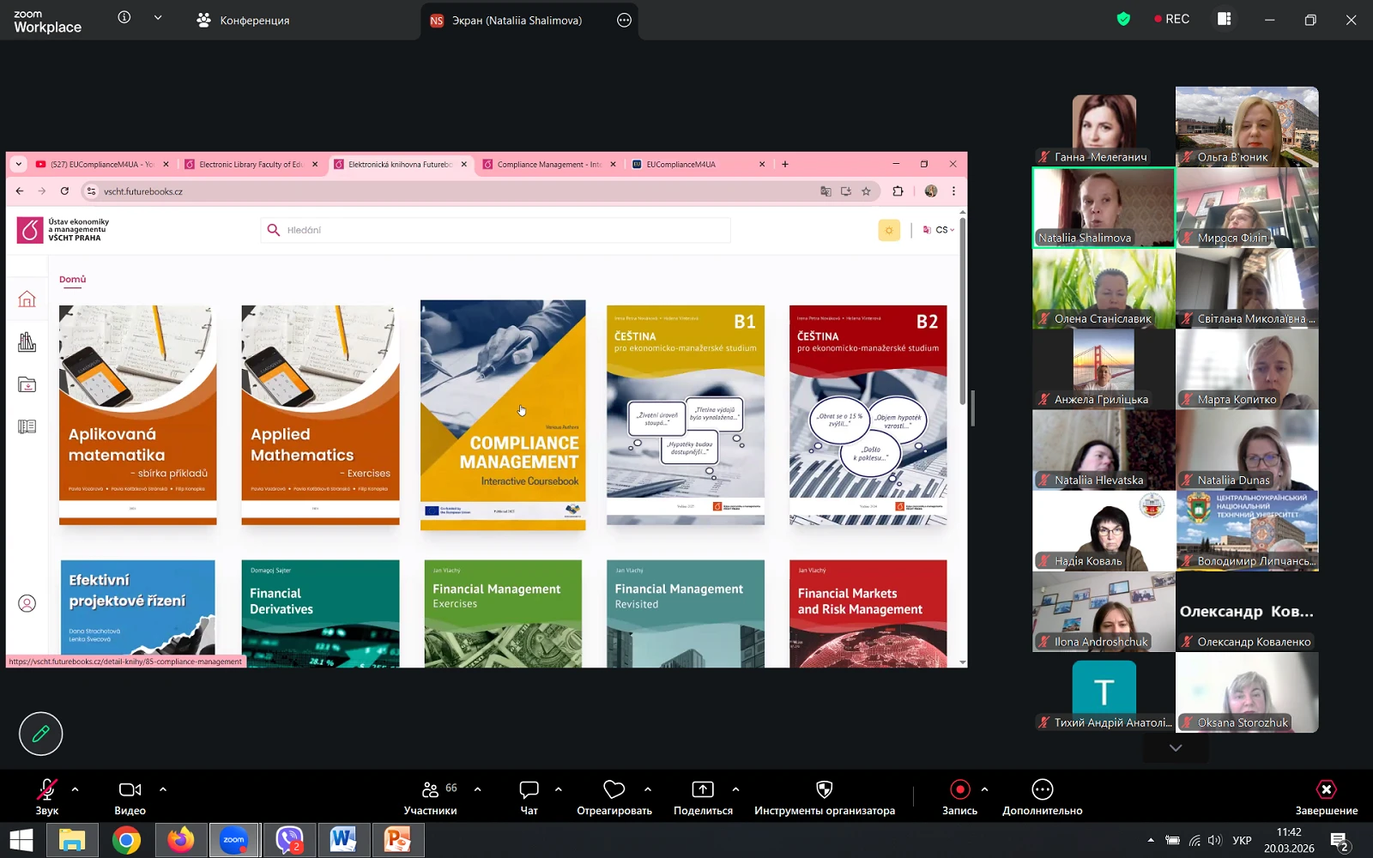Click the encryption shield icon at top

point(1123,19)
